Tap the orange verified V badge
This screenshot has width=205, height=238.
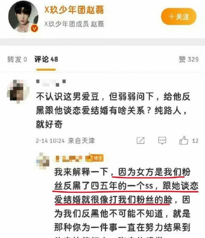tap(35, 29)
